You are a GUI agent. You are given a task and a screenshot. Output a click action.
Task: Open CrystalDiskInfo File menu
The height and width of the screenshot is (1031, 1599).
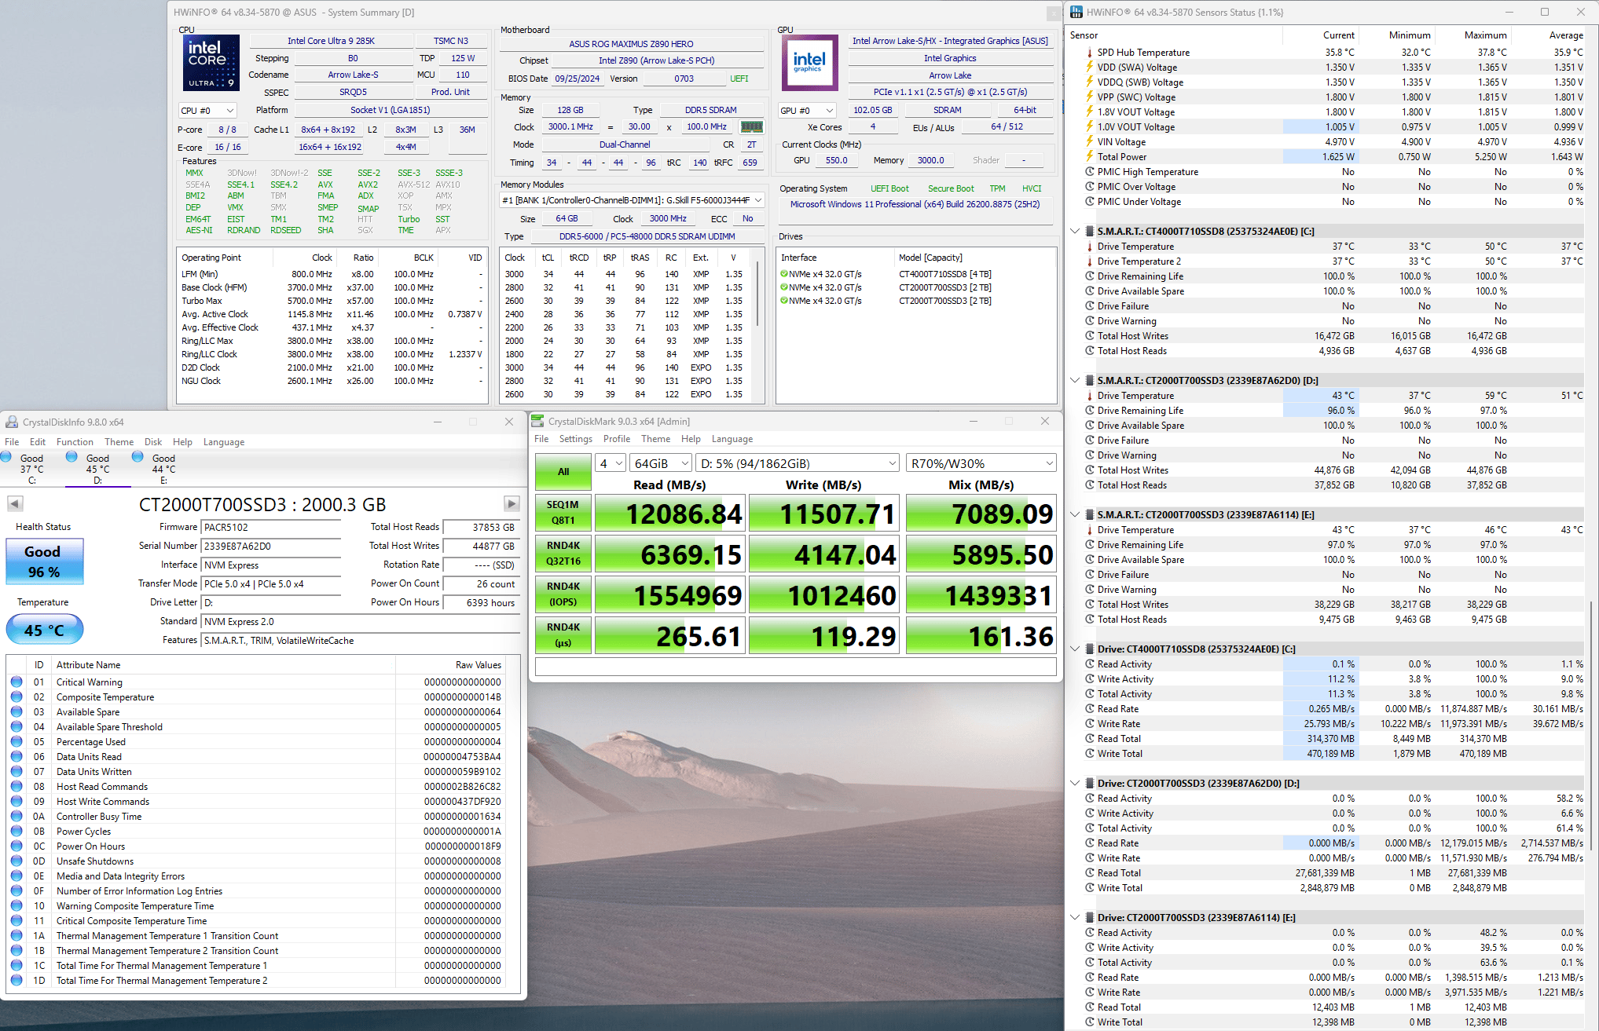tap(12, 442)
